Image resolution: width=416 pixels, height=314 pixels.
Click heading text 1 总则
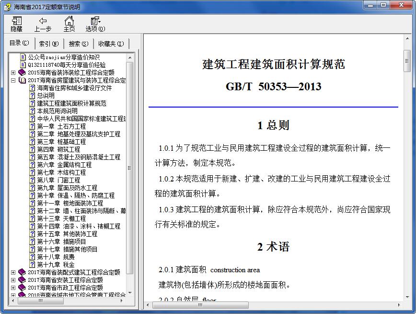(273, 125)
